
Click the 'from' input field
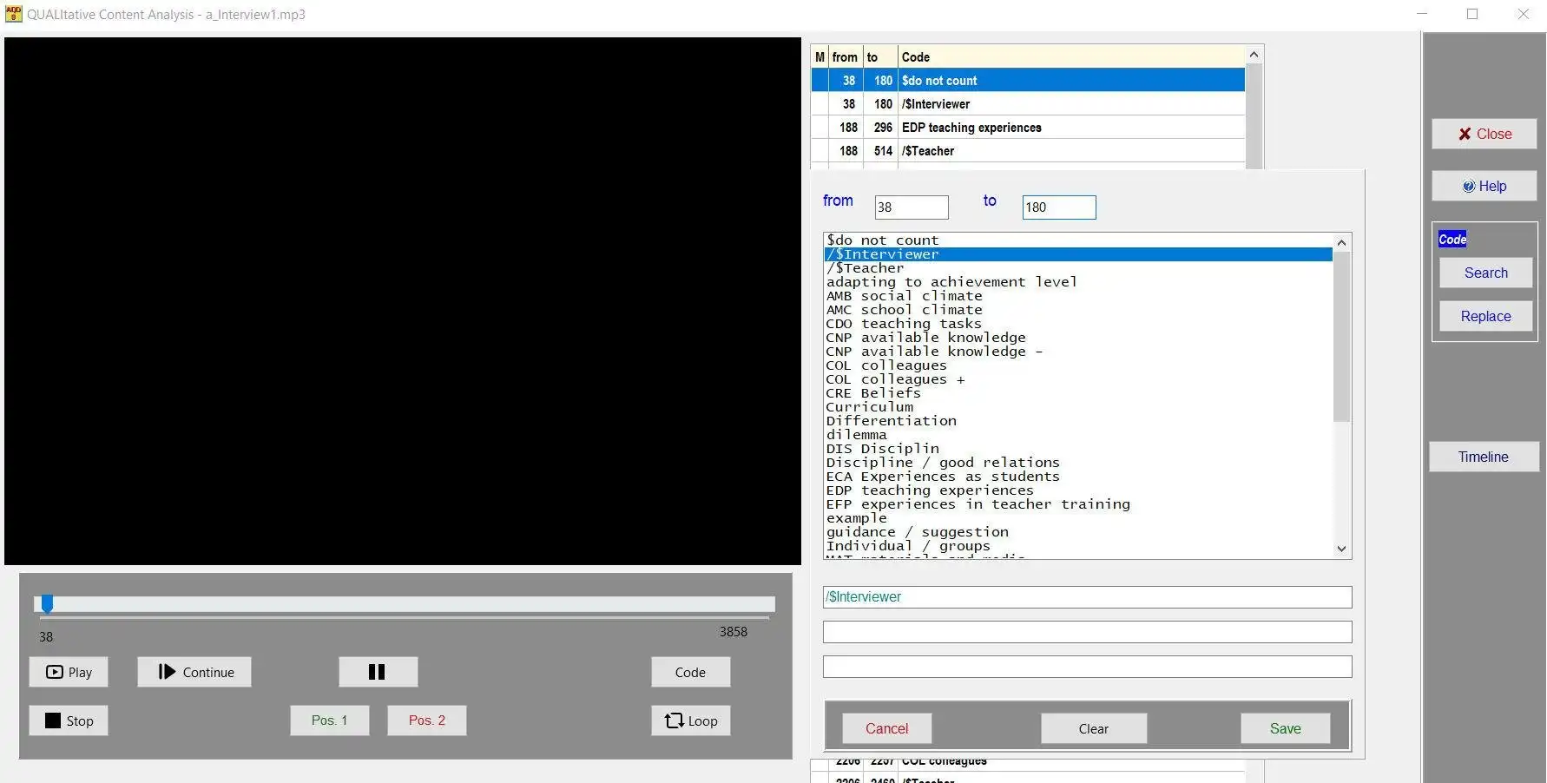(912, 207)
